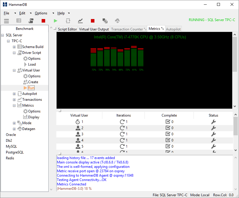Viewport: 239px width, 198px height.
Task: Click the 'Metrics Connected' console line
Action: 72,184
